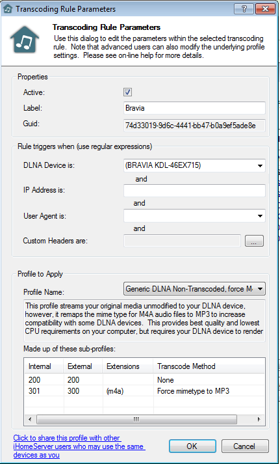Open the DLNA Device dropdown
The height and width of the screenshot is (464, 280).
coord(194,166)
